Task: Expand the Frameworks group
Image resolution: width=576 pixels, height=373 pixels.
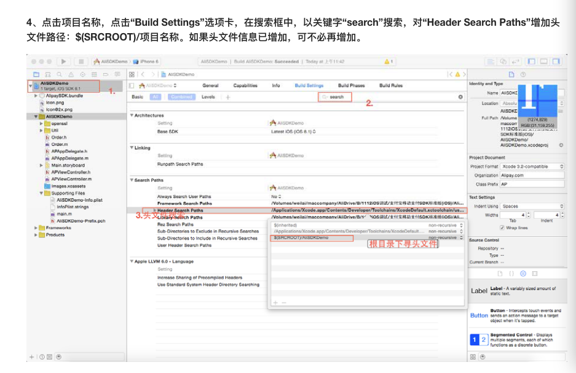Action: coord(36,228)
